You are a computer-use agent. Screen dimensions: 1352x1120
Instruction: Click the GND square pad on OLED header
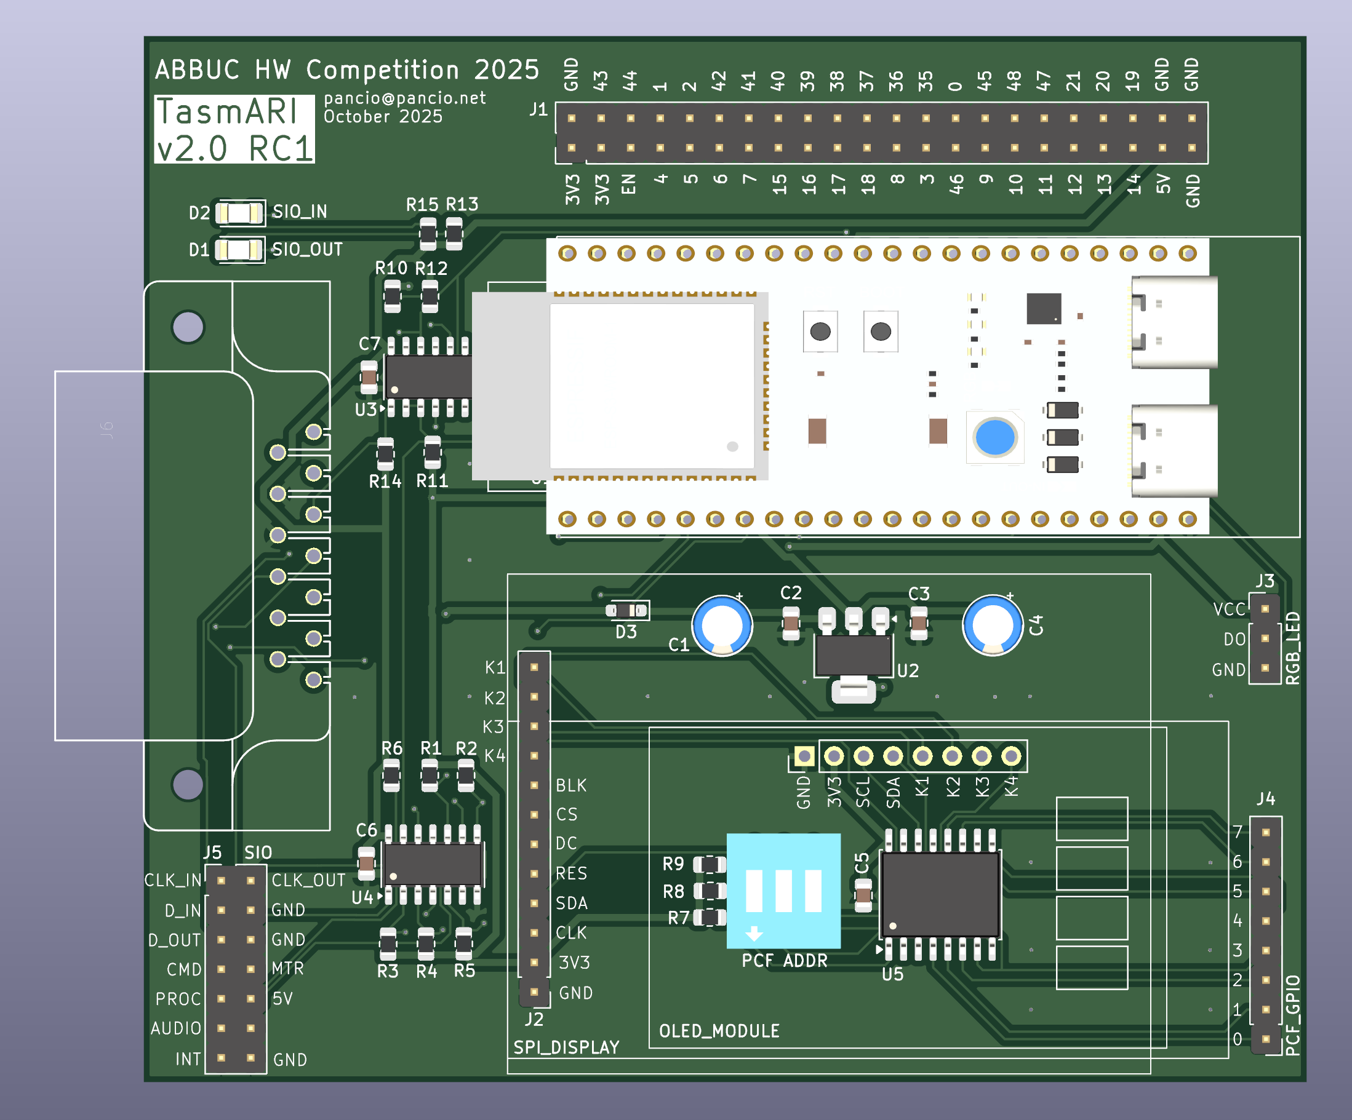[x=804, y=756]
